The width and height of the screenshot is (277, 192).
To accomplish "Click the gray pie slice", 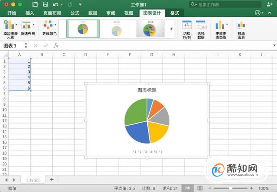I will pyautogui.click(x=162, y=117).
